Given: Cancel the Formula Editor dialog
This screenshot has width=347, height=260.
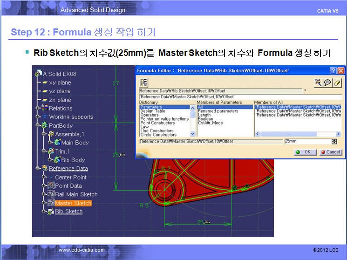Looking at the screenshot, I should (x=330, y=152).
